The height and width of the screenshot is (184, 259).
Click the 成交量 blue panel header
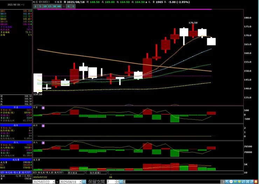point(16,160)
